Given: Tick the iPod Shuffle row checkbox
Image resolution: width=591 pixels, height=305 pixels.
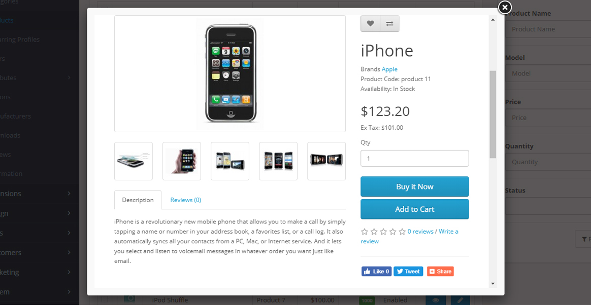Looking at the screenshot, I should click(105, 300).
